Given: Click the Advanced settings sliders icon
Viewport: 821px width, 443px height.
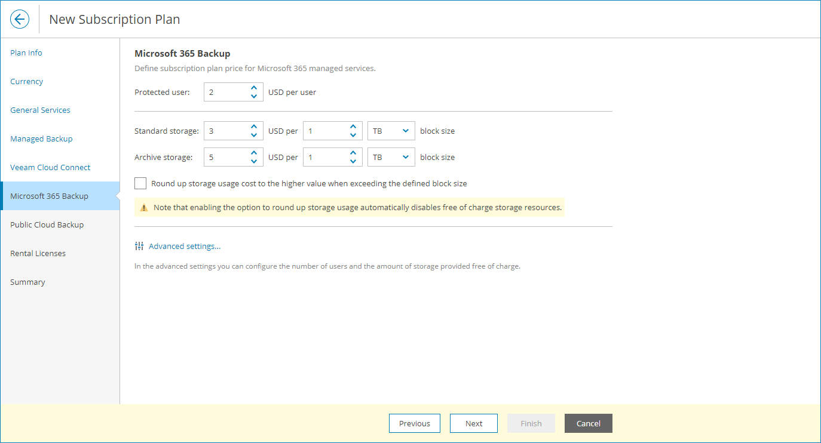Looking at the screenshot, I should click(139, 246).
